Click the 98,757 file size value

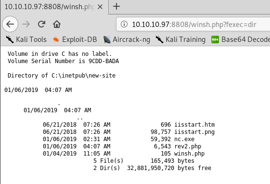(161, 132)
